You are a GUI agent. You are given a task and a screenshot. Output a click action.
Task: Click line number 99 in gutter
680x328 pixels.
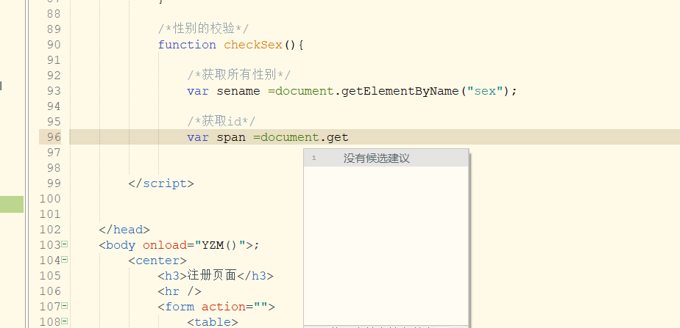(x=54, y=183)
